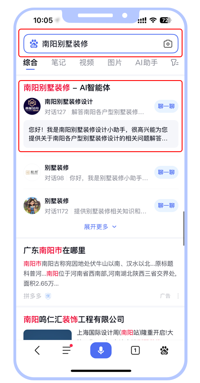Select the AI助手 tab
200x383 pixels.
(146, 63)
